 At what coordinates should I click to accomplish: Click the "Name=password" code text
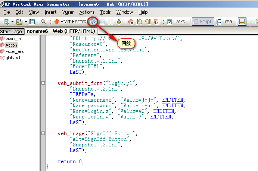click(x=92, y=105)
